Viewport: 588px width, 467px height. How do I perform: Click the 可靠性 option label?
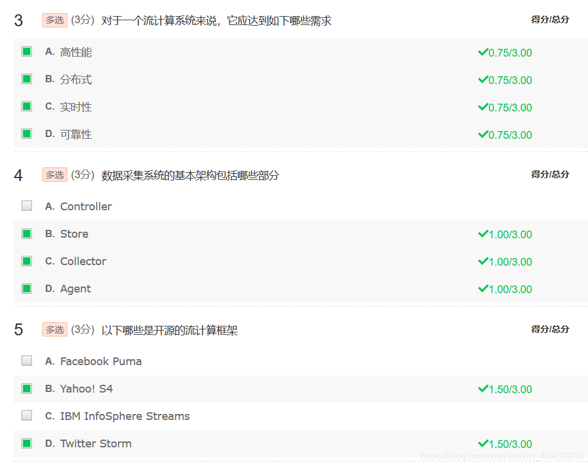(x=76, y=135)
